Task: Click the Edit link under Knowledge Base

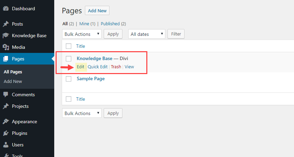Action: (80, 67)
